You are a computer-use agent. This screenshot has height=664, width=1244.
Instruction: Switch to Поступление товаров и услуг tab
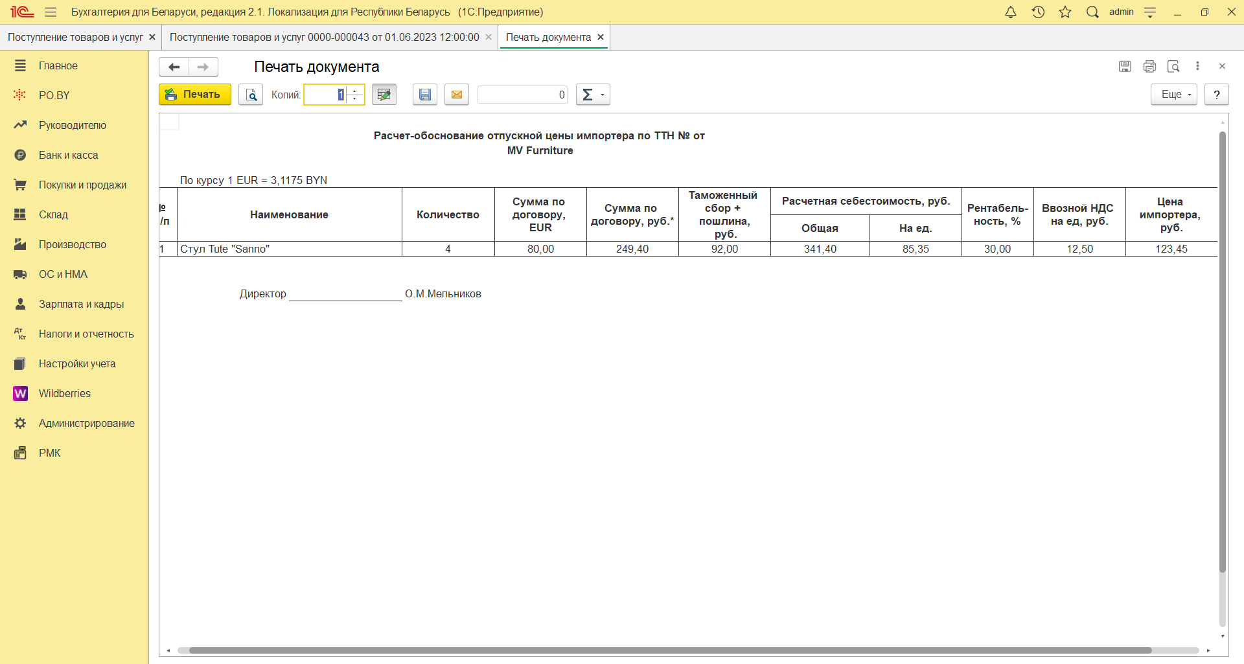click(75, 37)
